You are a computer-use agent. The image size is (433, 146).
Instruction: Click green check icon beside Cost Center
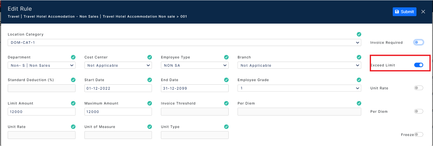tap(150, 57)
